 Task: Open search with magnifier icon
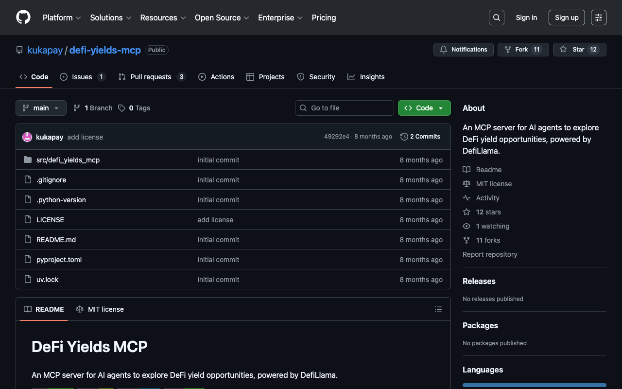pyautogui.click(x=496, y=18)
